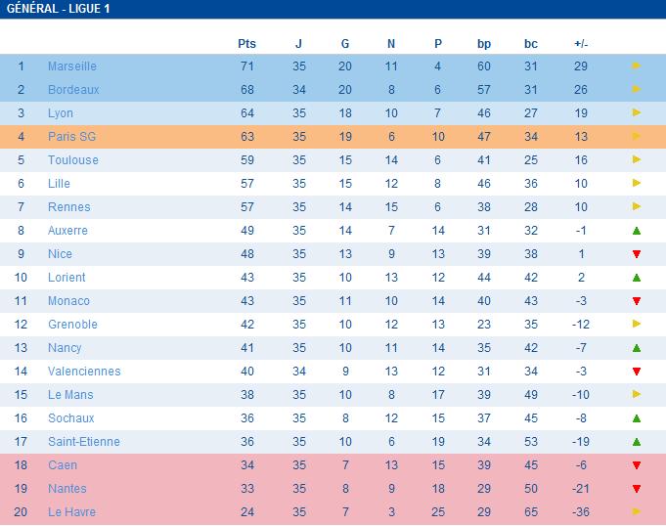This screenshot has width=666, height=526.
Task: Click the green up arrow for Saint-Etienne
Action: (636, 442)
